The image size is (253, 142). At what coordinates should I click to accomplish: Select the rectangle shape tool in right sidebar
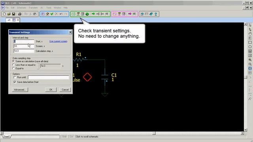click(250, 43)
